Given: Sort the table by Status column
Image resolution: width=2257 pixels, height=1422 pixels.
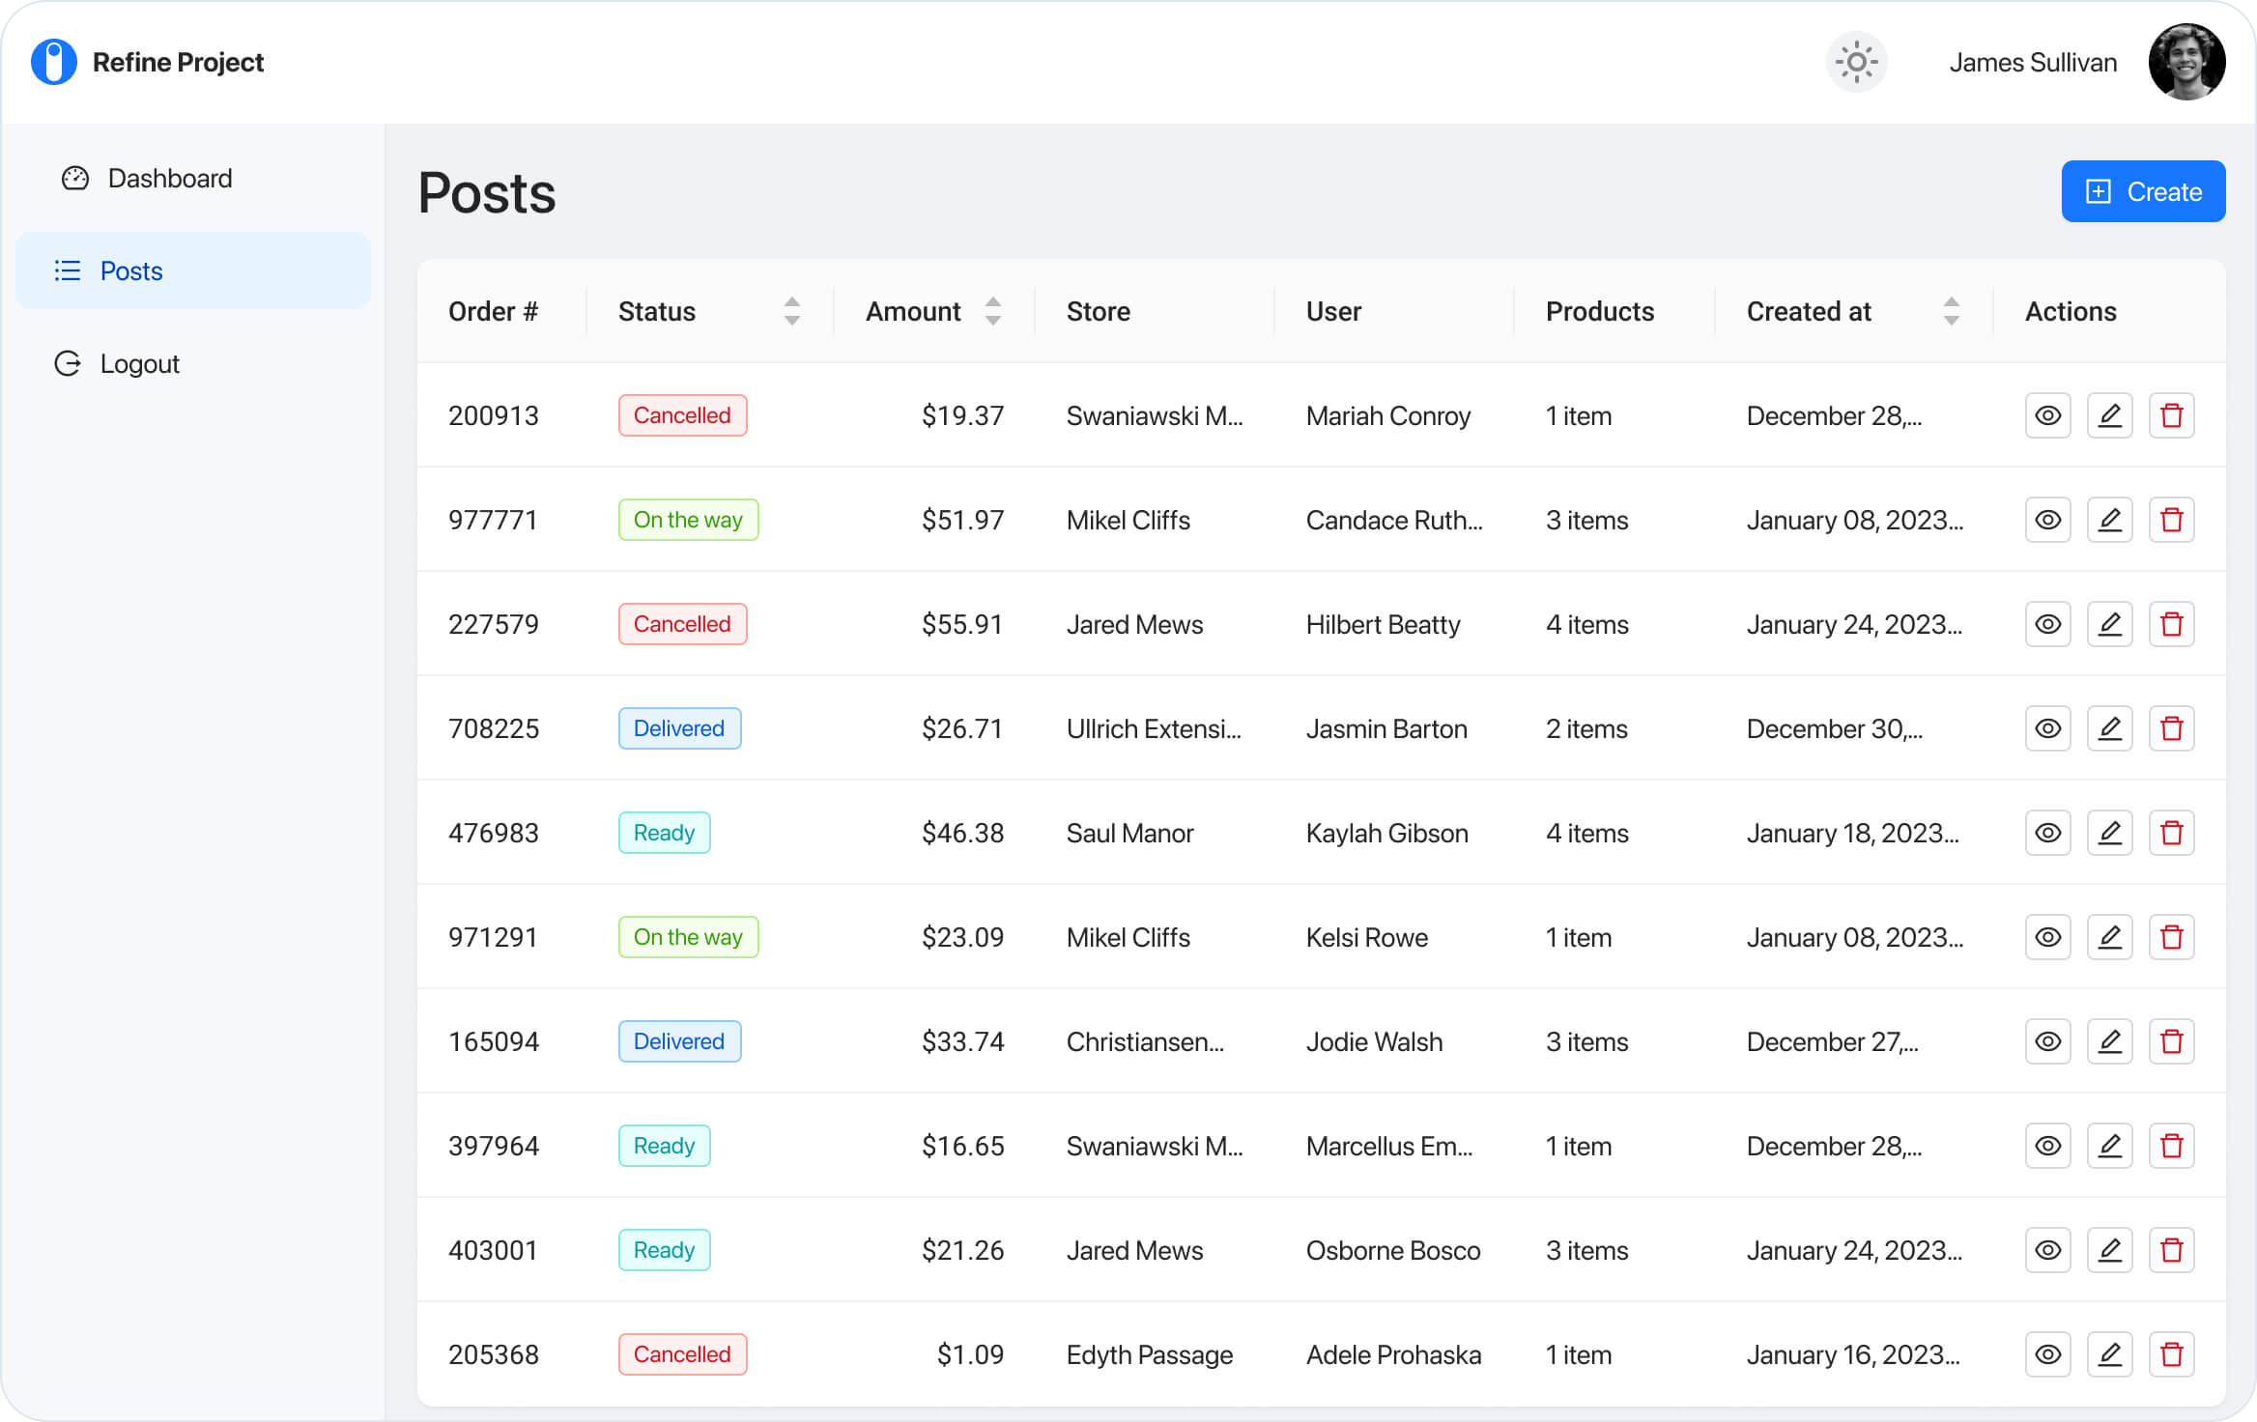Looking at the screenshot, I should pos(791,311).
